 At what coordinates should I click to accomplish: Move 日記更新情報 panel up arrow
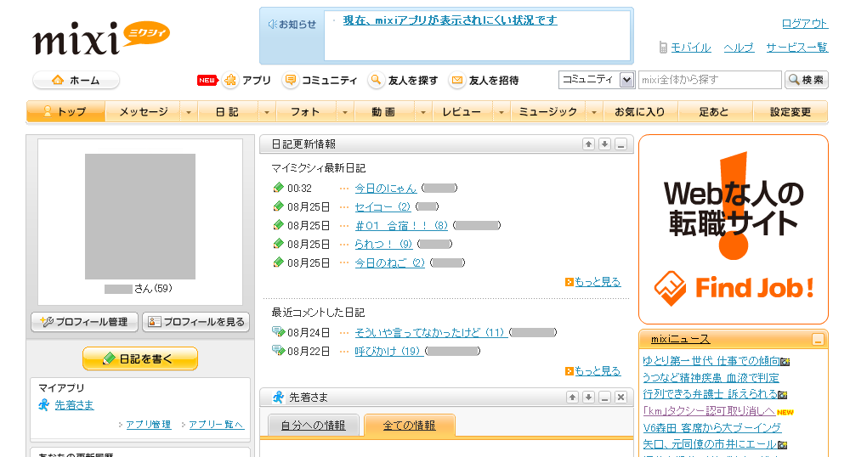[589, 144]
